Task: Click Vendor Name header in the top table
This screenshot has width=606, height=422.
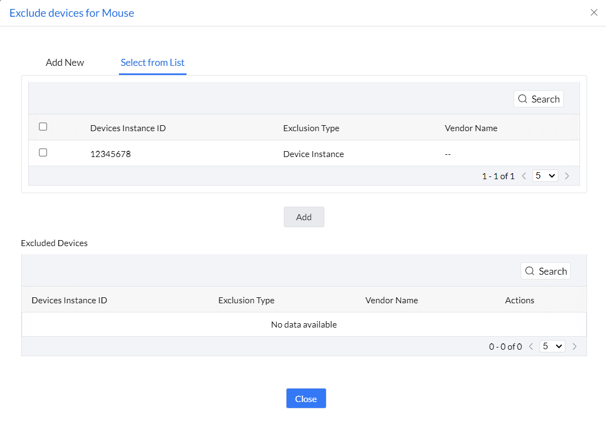Action: coord(471,128)
